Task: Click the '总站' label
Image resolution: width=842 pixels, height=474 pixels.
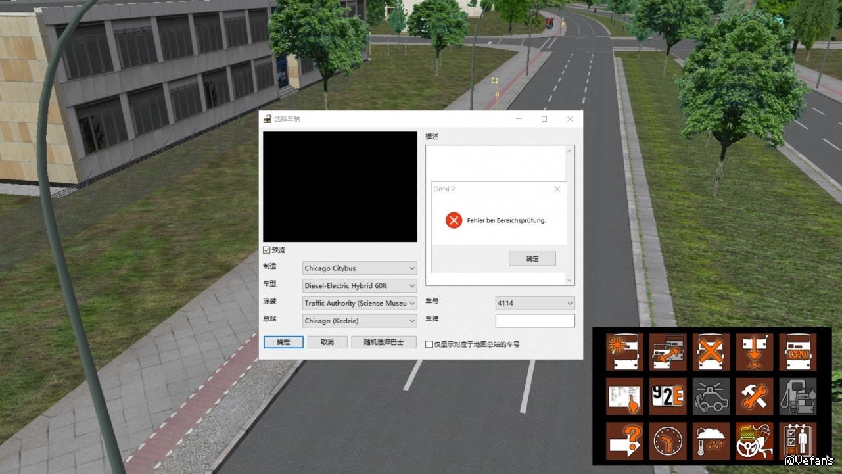Action: click(270, 319)
